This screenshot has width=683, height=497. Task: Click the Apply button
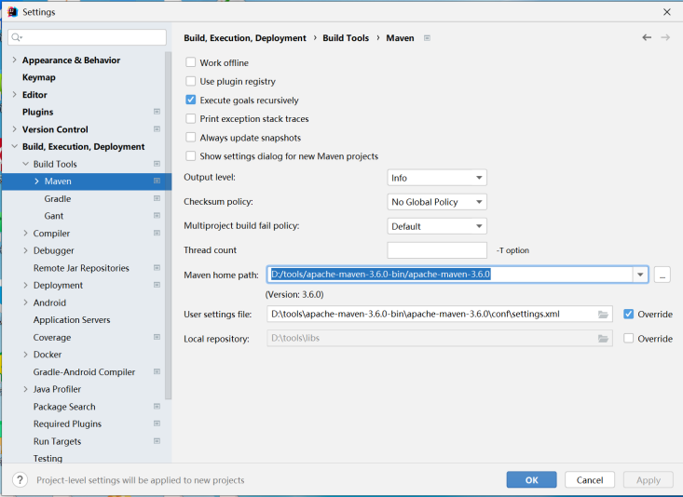click(x=649, y=479)
